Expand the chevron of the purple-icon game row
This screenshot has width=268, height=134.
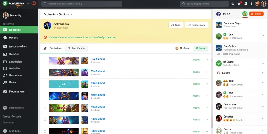pyautogui.click(x=207, y=72)
